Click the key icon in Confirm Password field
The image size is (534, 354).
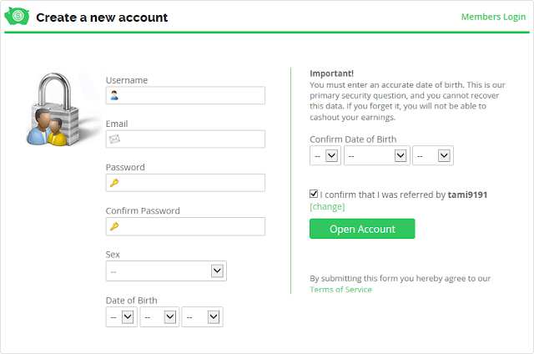coord(114,226)
